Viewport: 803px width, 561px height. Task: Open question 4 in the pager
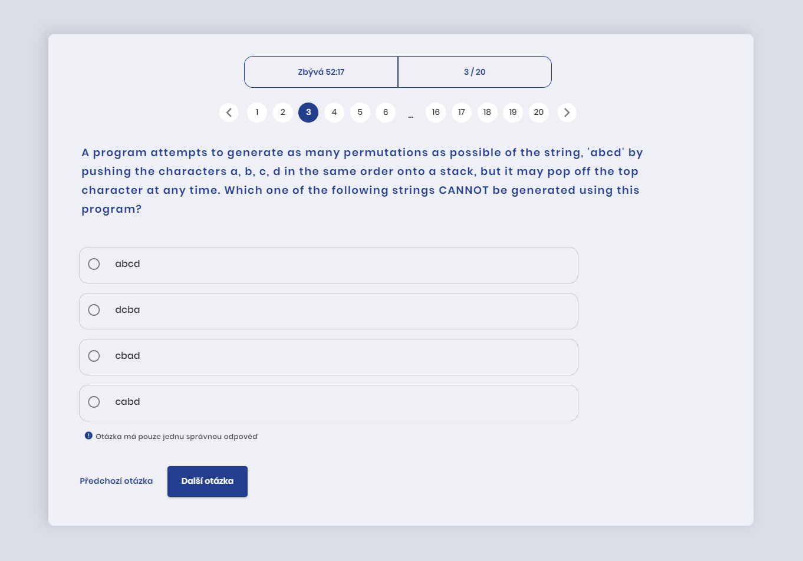(x=334, y=113)
